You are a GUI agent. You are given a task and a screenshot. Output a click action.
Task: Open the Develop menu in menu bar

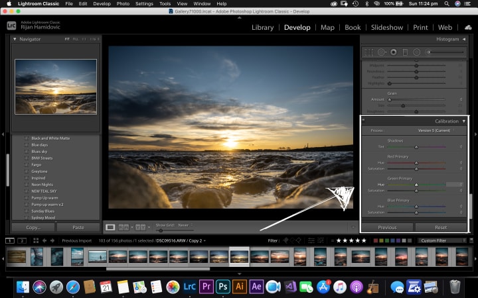102,4
